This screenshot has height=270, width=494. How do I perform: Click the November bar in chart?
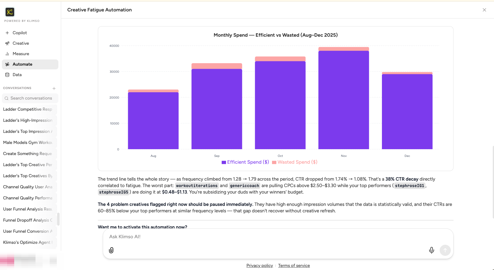(344, 99)
